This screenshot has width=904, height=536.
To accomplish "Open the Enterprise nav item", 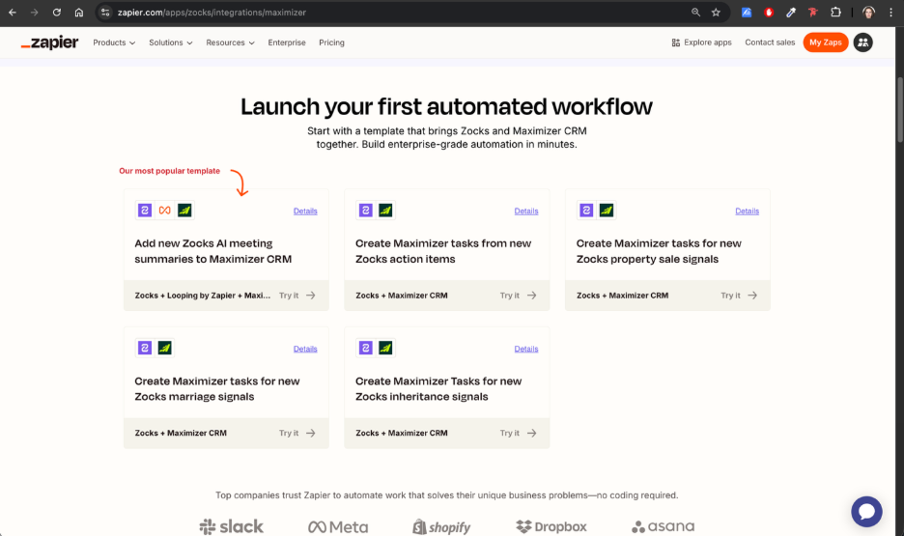I will (287, 42).
